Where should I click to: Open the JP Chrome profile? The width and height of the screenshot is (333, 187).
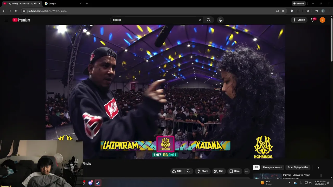(323, 11)
